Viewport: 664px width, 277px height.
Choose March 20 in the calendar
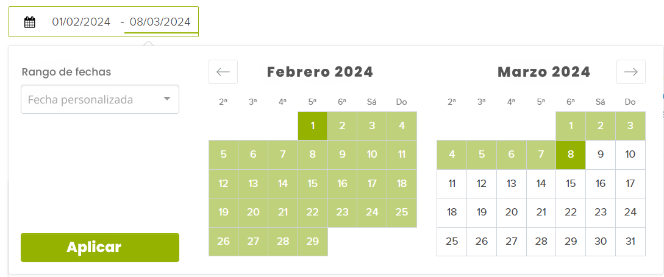[x=512, y=212]
